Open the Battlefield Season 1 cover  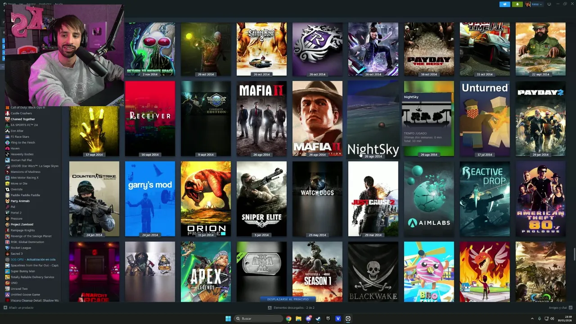(317, 272)
